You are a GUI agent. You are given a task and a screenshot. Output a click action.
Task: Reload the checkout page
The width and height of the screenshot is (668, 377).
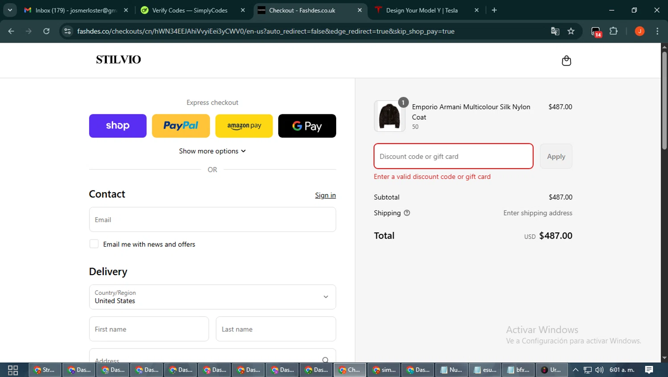pos(46,31)
